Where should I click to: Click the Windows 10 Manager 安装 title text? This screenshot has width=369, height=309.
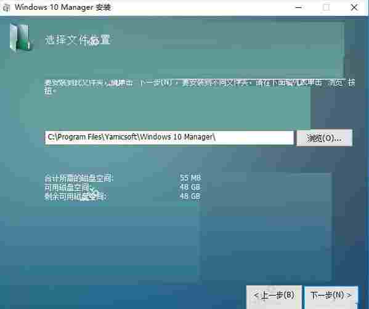pyautogui.click(x=63, y=7)
